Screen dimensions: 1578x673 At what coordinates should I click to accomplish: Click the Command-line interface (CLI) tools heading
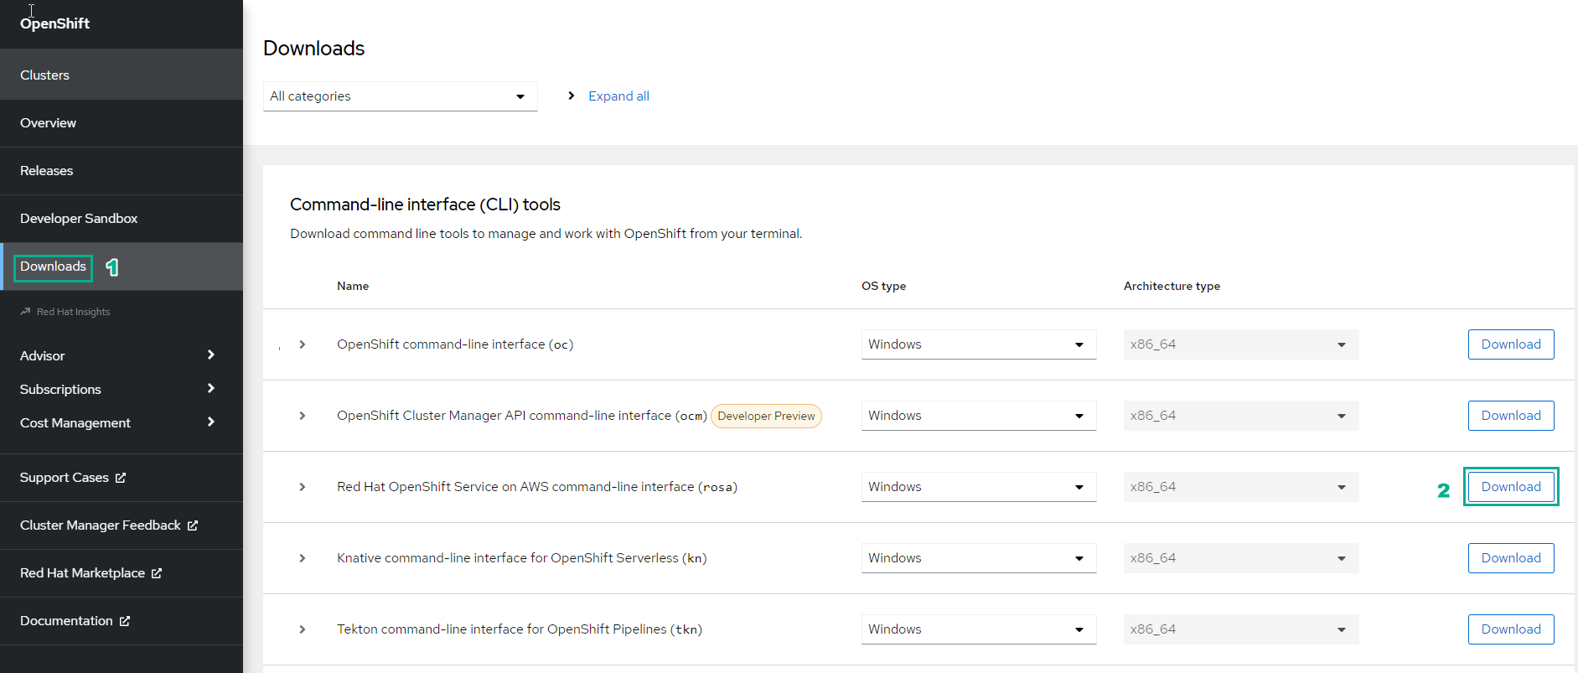pos(425,204)
